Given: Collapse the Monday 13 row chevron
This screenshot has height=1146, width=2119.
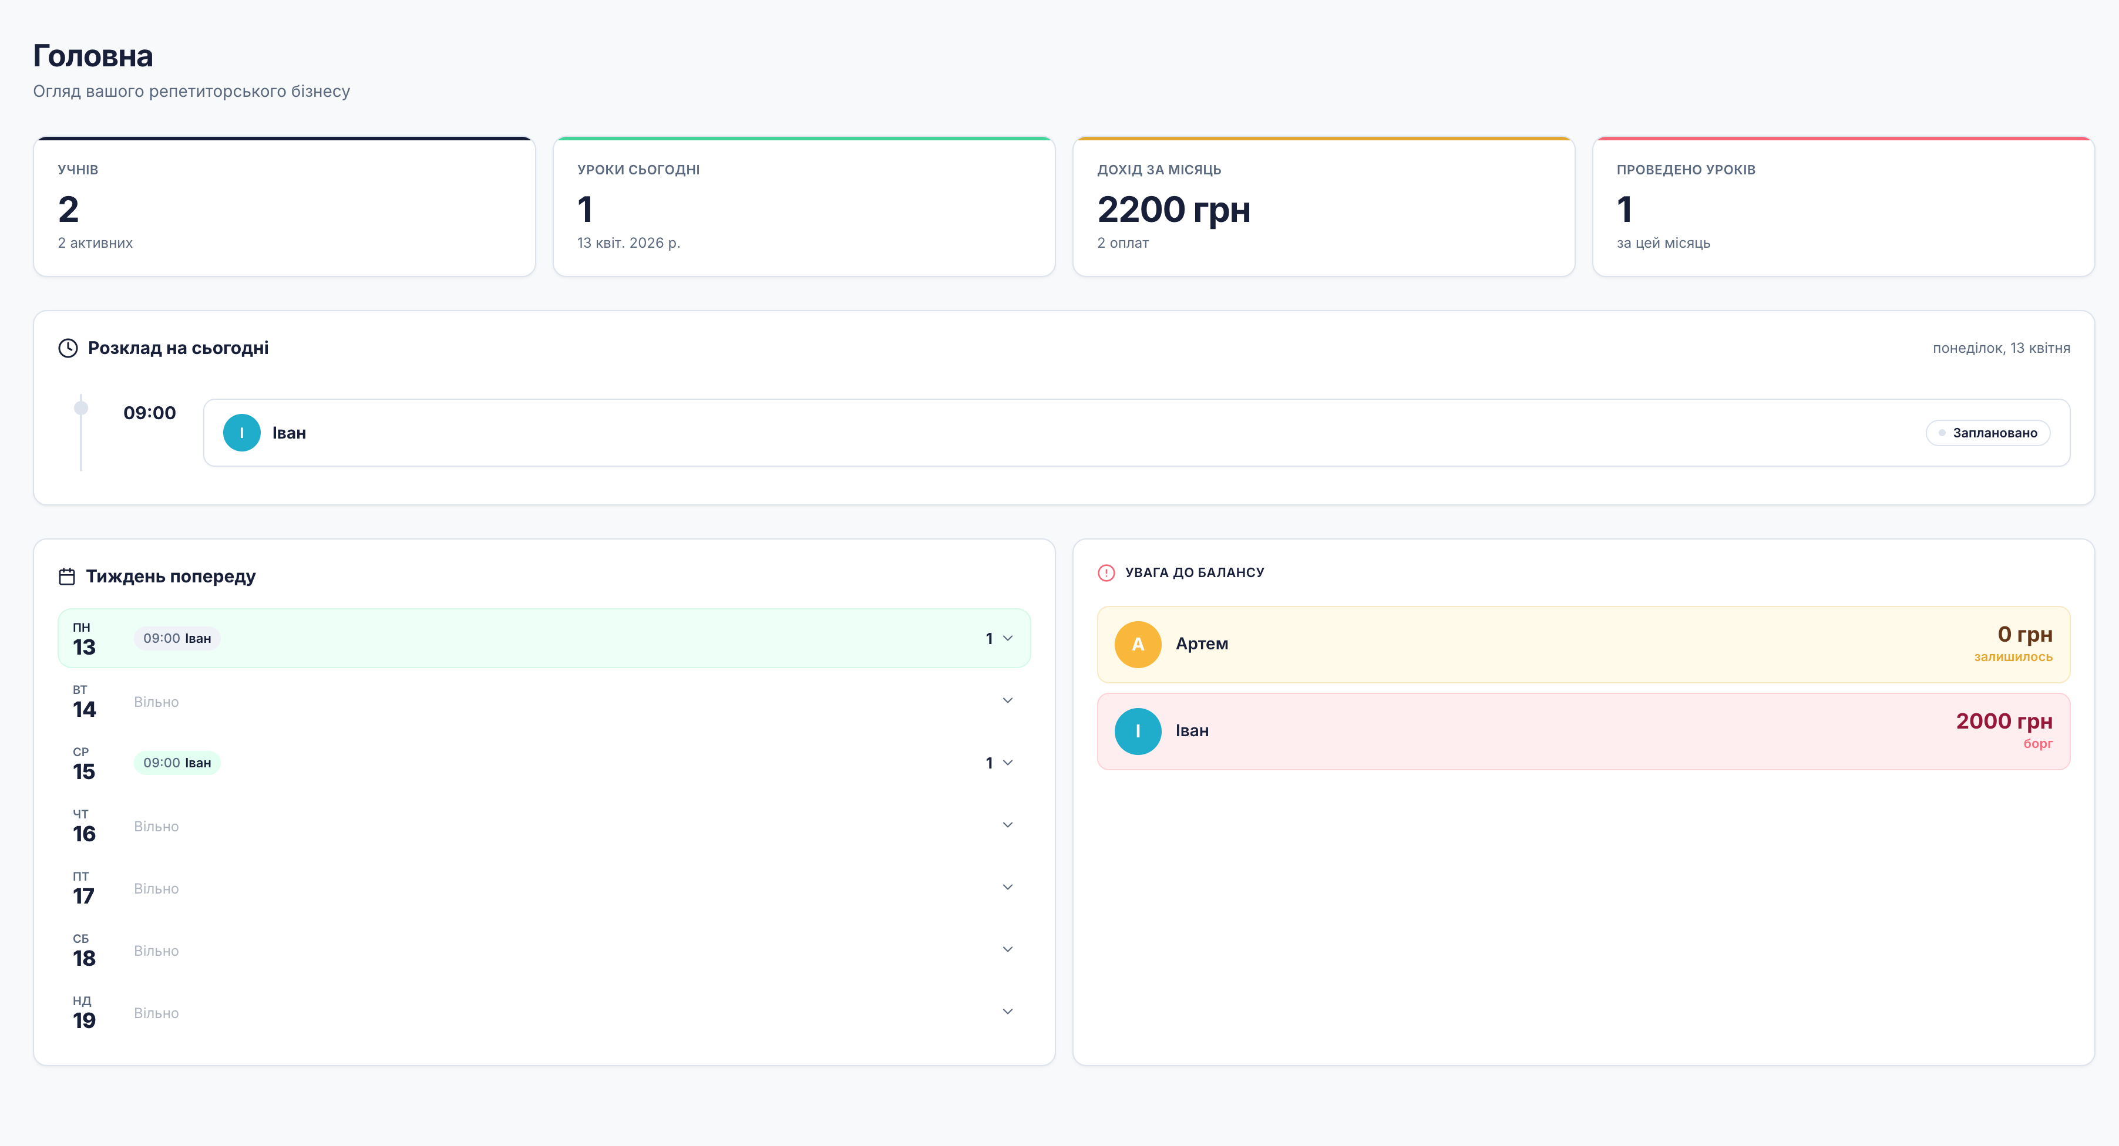Looking at the screenshot, I should [1008, 638].
